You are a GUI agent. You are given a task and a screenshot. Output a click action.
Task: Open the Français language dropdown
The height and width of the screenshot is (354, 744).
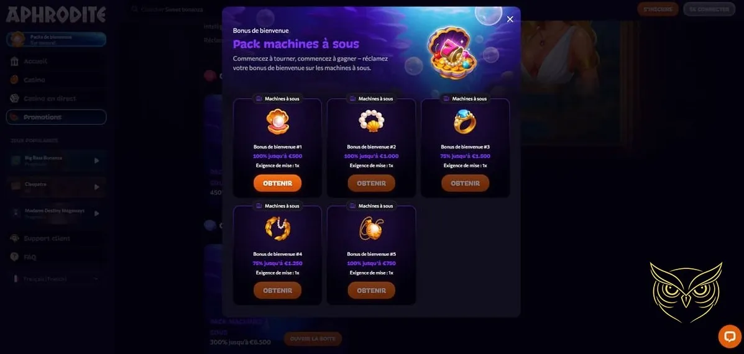[x=56, y=279]
